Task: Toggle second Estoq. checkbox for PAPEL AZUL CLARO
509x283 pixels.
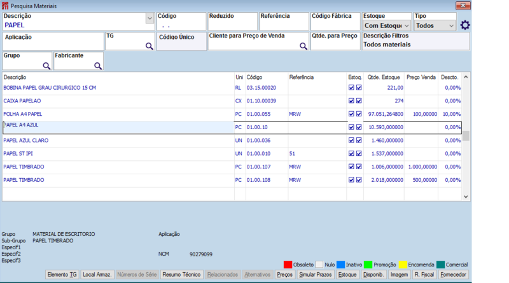Action: point(359,140)
